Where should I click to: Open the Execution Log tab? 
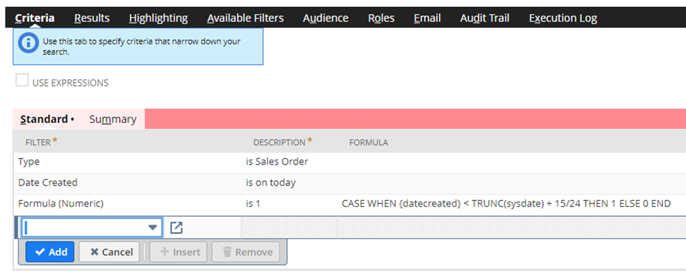pyautogui.click(x=563, y=18)
